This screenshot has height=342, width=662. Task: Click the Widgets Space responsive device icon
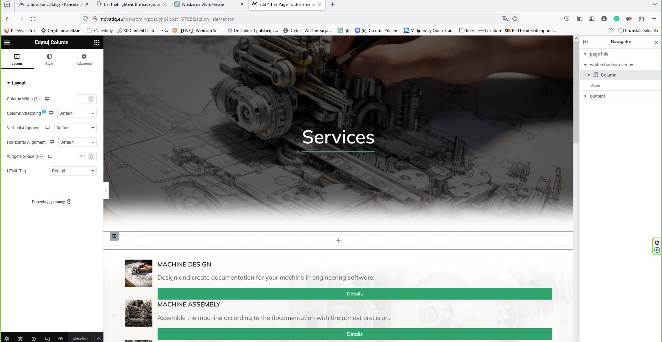50,157
